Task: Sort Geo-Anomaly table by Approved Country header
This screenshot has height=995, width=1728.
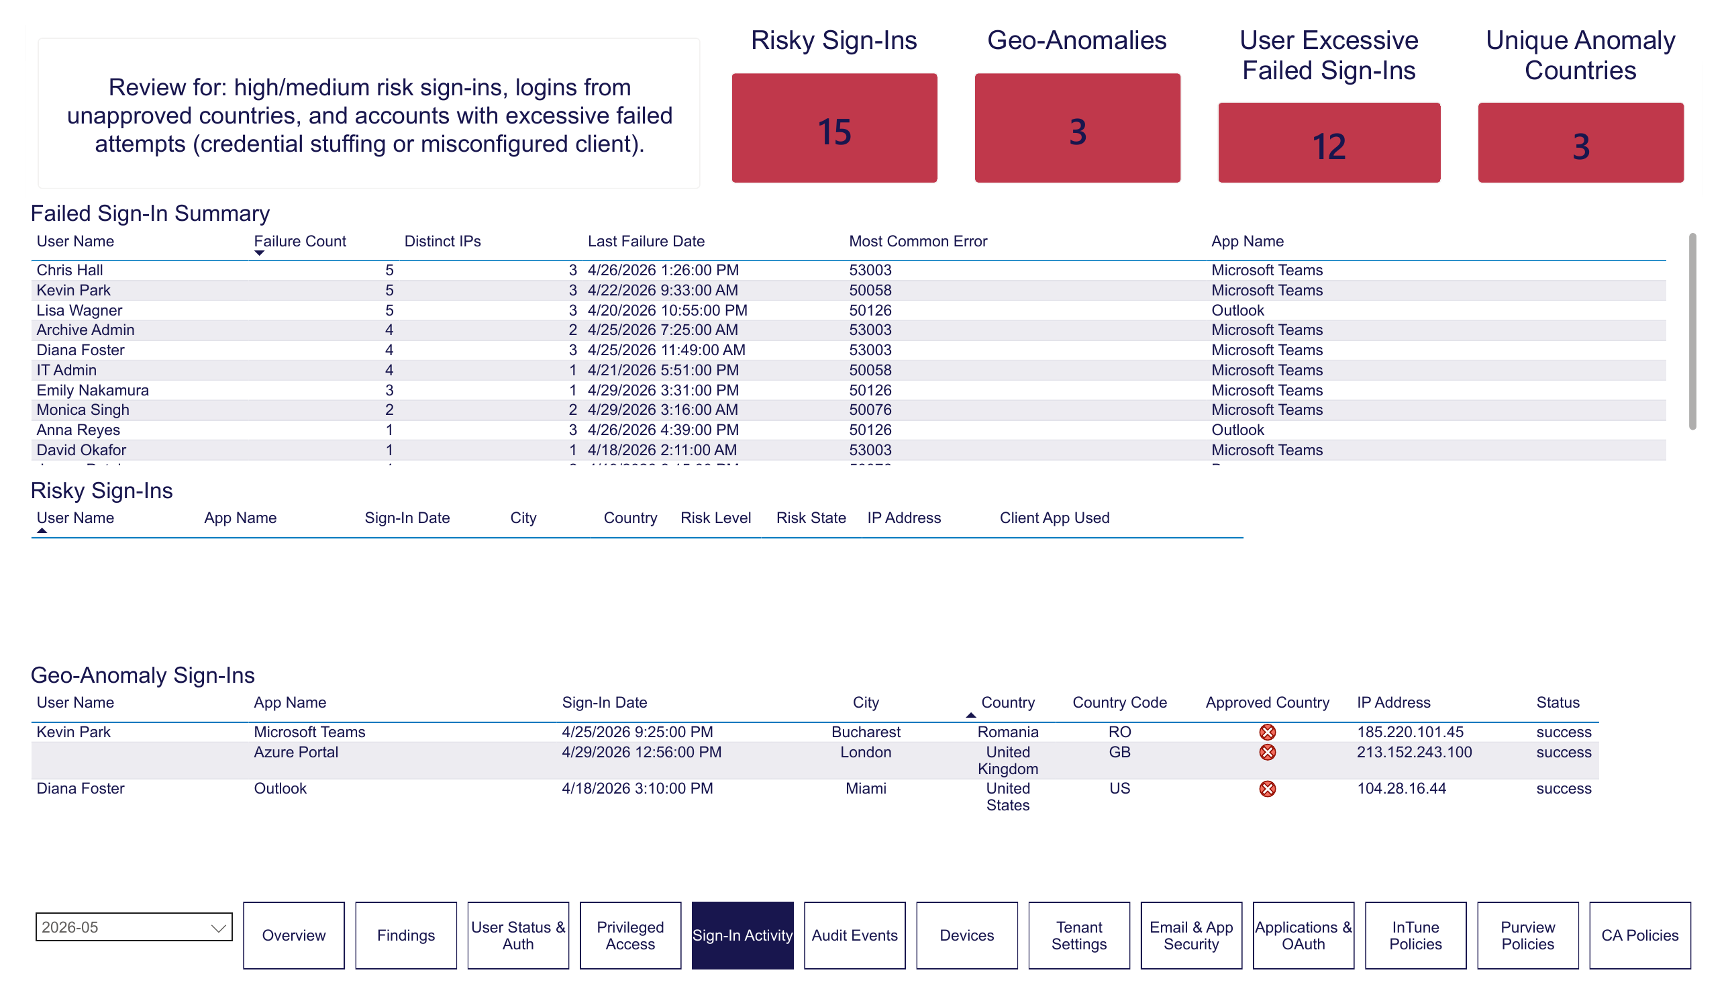Action: coord(1267,702)
